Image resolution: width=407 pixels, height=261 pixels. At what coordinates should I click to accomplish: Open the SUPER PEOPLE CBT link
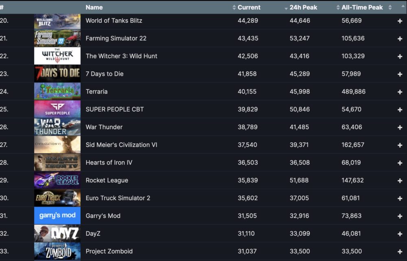pyautogui.click(x=115, y=110)
